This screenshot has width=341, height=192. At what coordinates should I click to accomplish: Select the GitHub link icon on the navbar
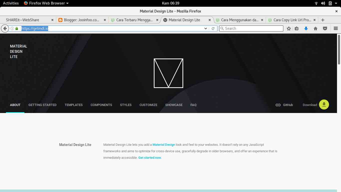278,105
